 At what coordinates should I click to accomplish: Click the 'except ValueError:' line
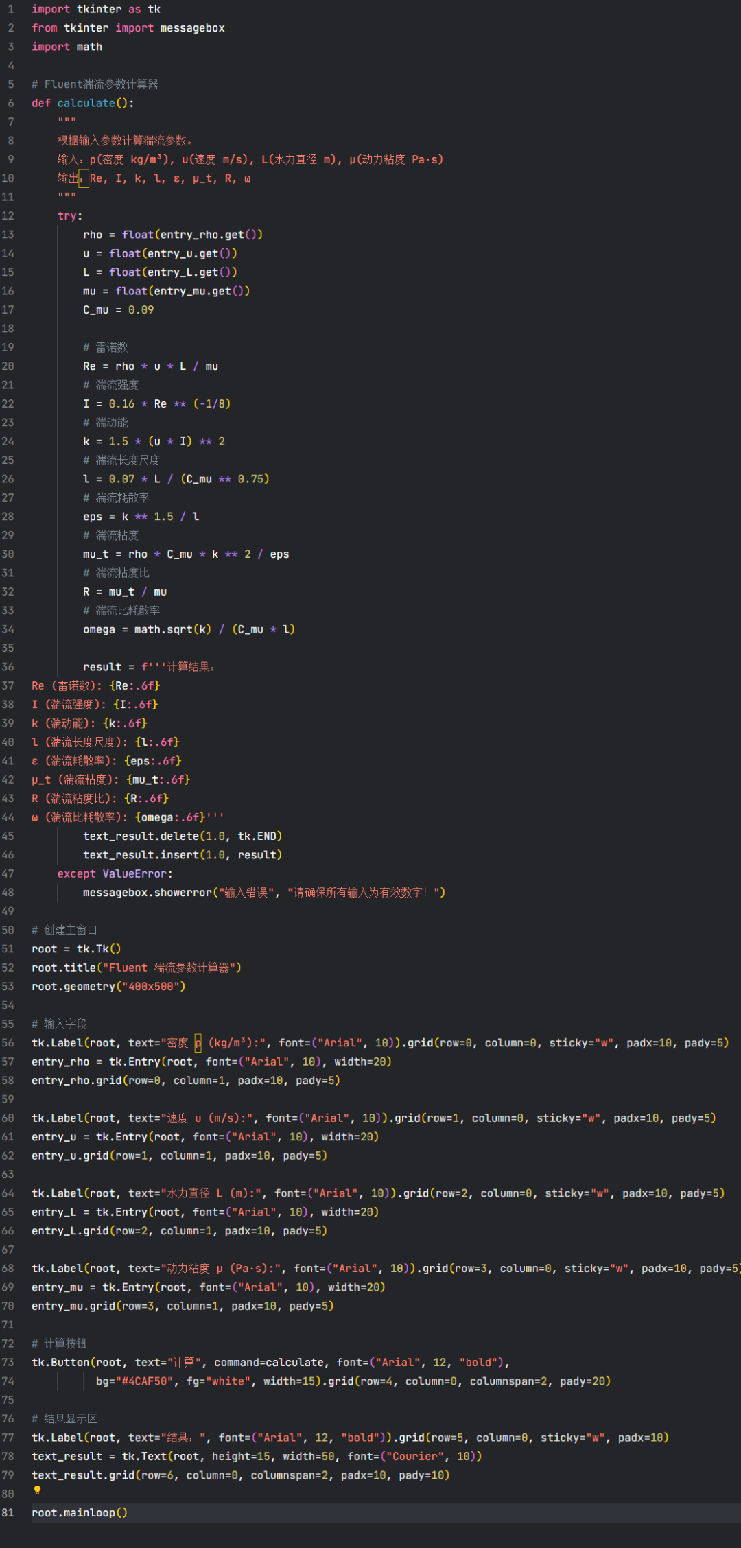coord(115,874)
